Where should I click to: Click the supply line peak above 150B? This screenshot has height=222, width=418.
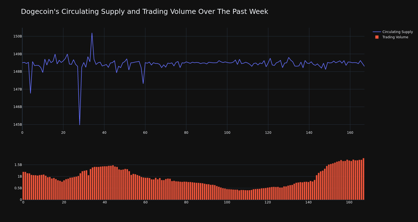[x=92, y=33]
